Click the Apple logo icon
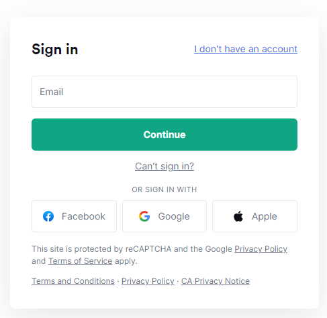The image size is (327, 318). pyautogui.click(x=238, y=216)
